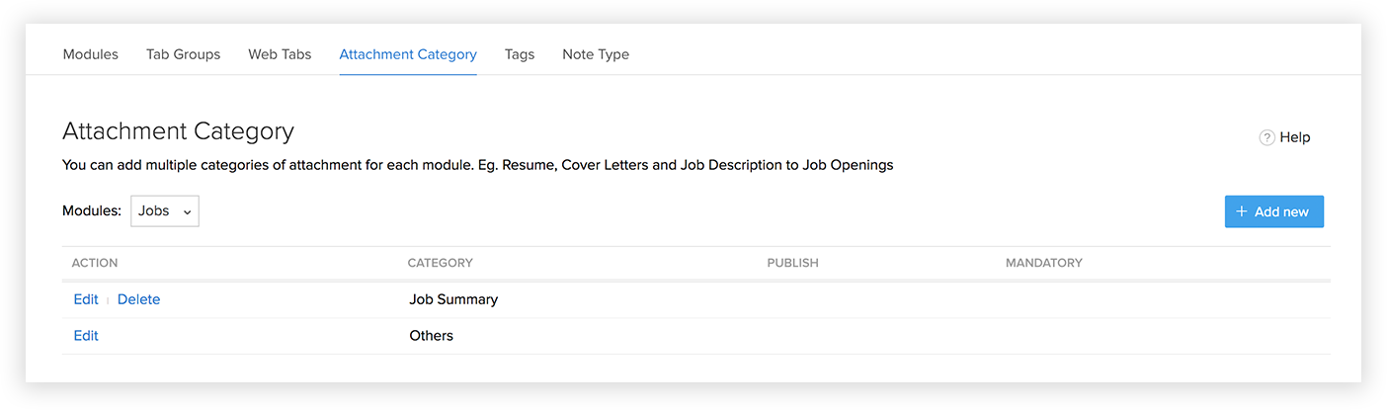1387x410 pixels.
Task: Select the Job Summary row name
Action: (453, 299)
